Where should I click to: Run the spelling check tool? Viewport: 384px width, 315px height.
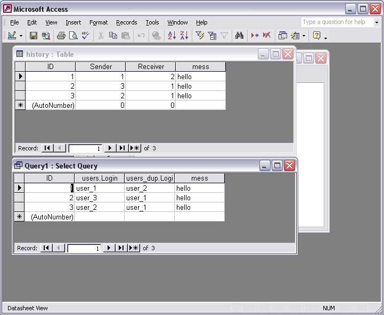click(x=85, y=36)
